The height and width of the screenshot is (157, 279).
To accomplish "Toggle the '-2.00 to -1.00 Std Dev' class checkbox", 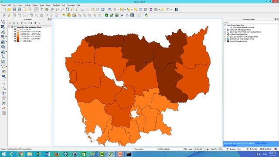I will 15,34.
